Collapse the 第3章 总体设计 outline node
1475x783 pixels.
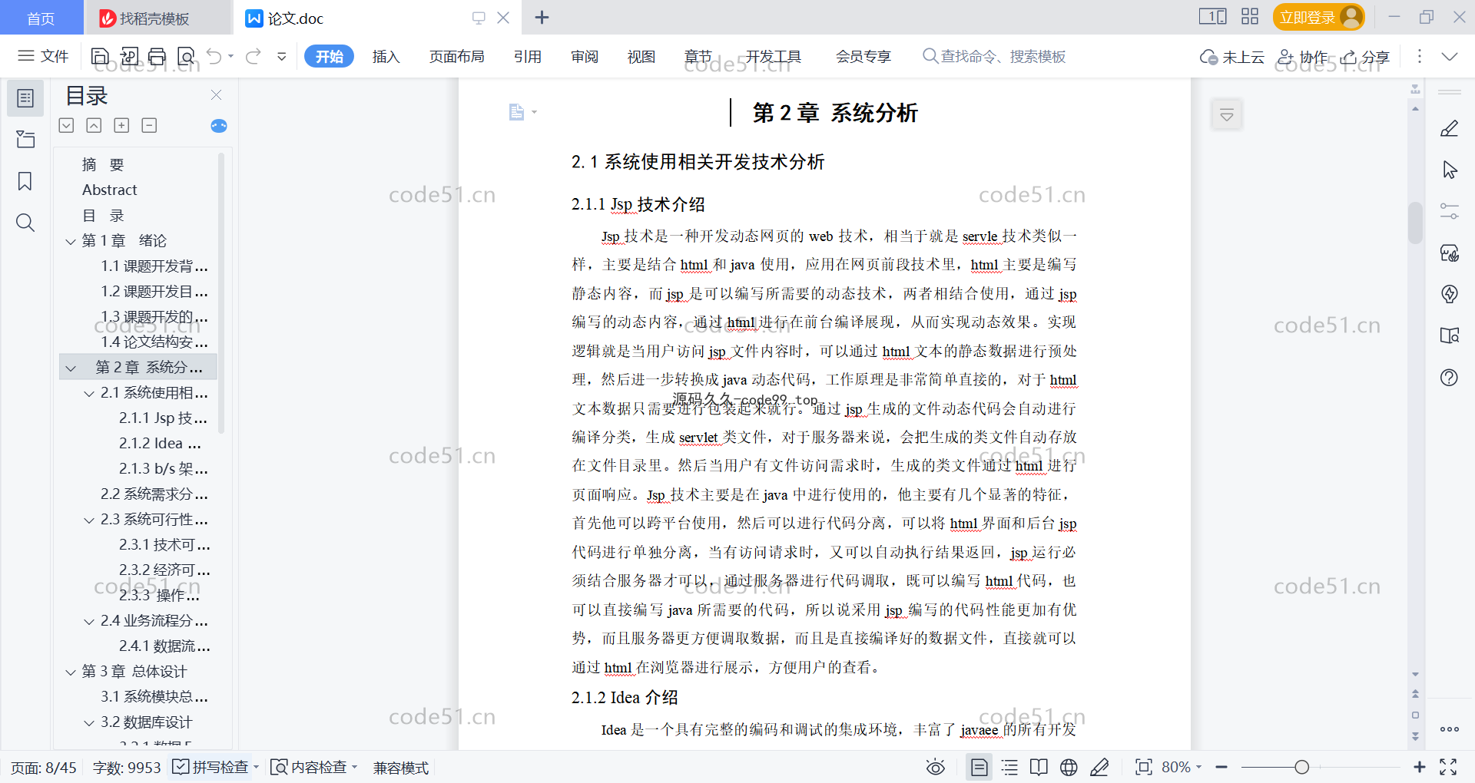coord(71,672)
